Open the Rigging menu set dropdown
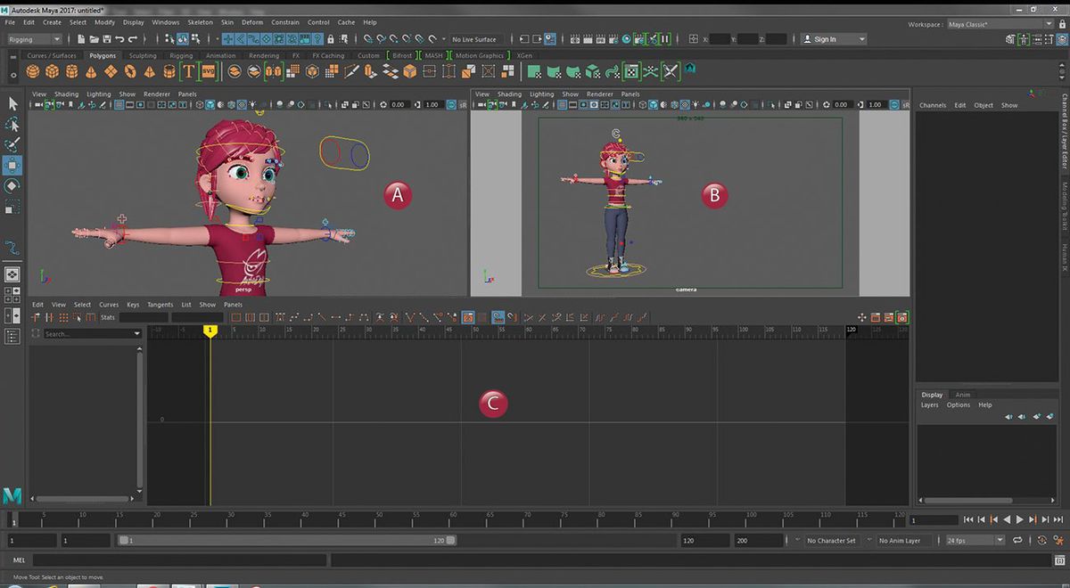The image size is (1070, 588). pyautogui.click(x=34, y=39)
